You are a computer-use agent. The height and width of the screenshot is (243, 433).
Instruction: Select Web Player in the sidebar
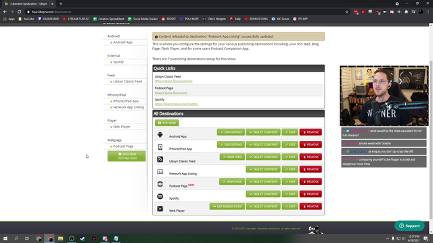pyautogui.click(x=122, y=127)
